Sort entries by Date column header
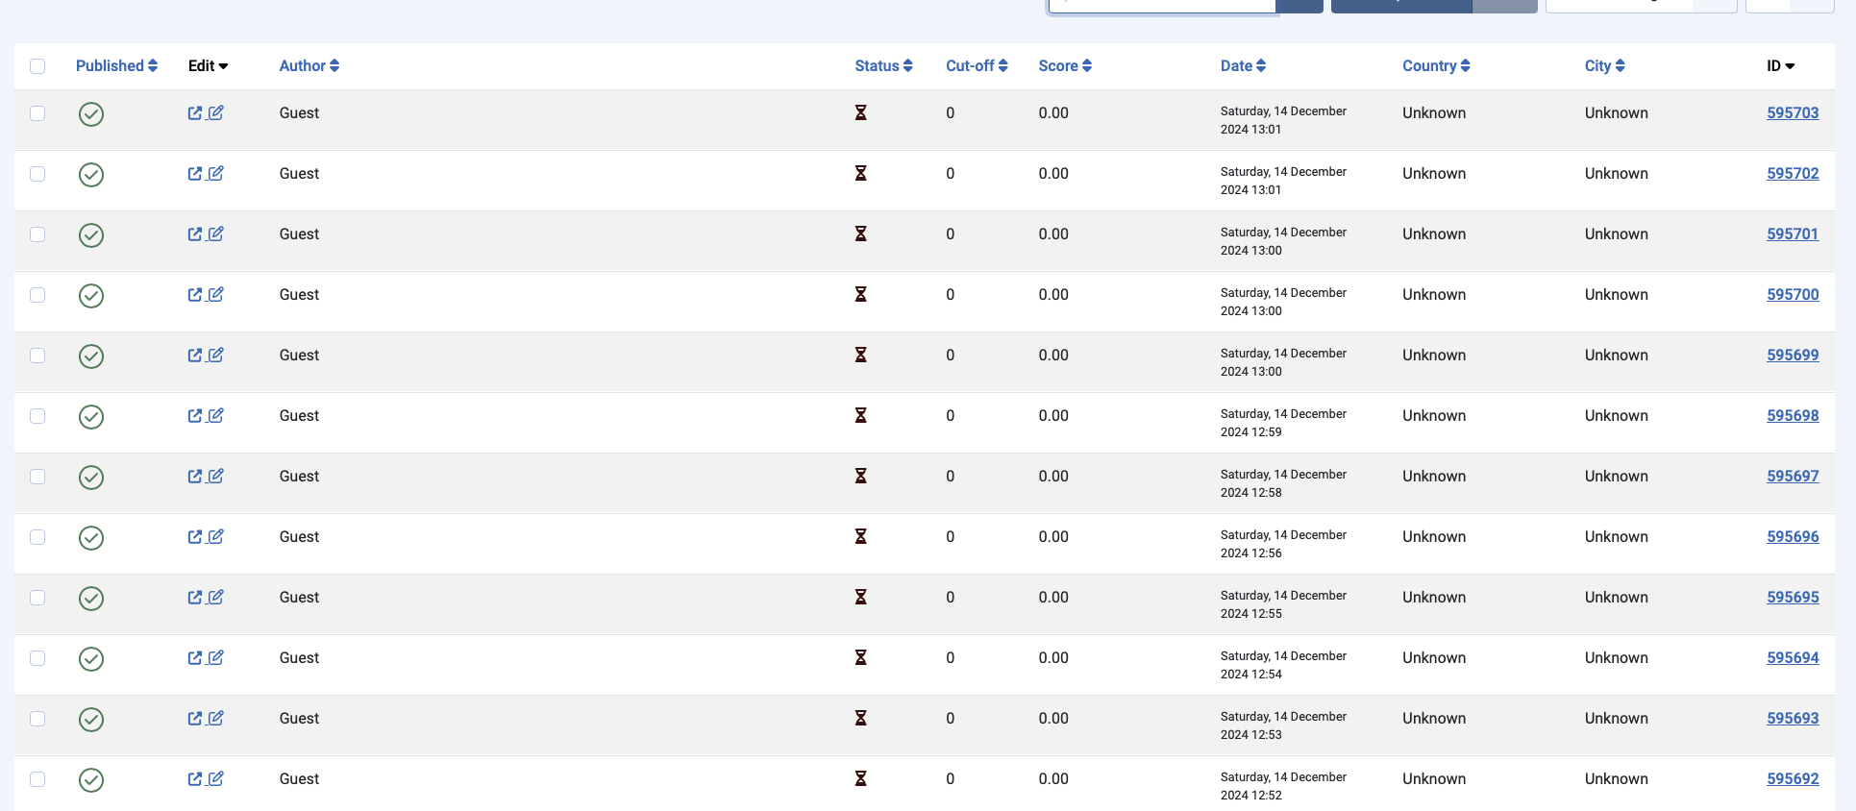Image resolution: width=1856 pixels, height=811 pixels. coord(1242,66)
